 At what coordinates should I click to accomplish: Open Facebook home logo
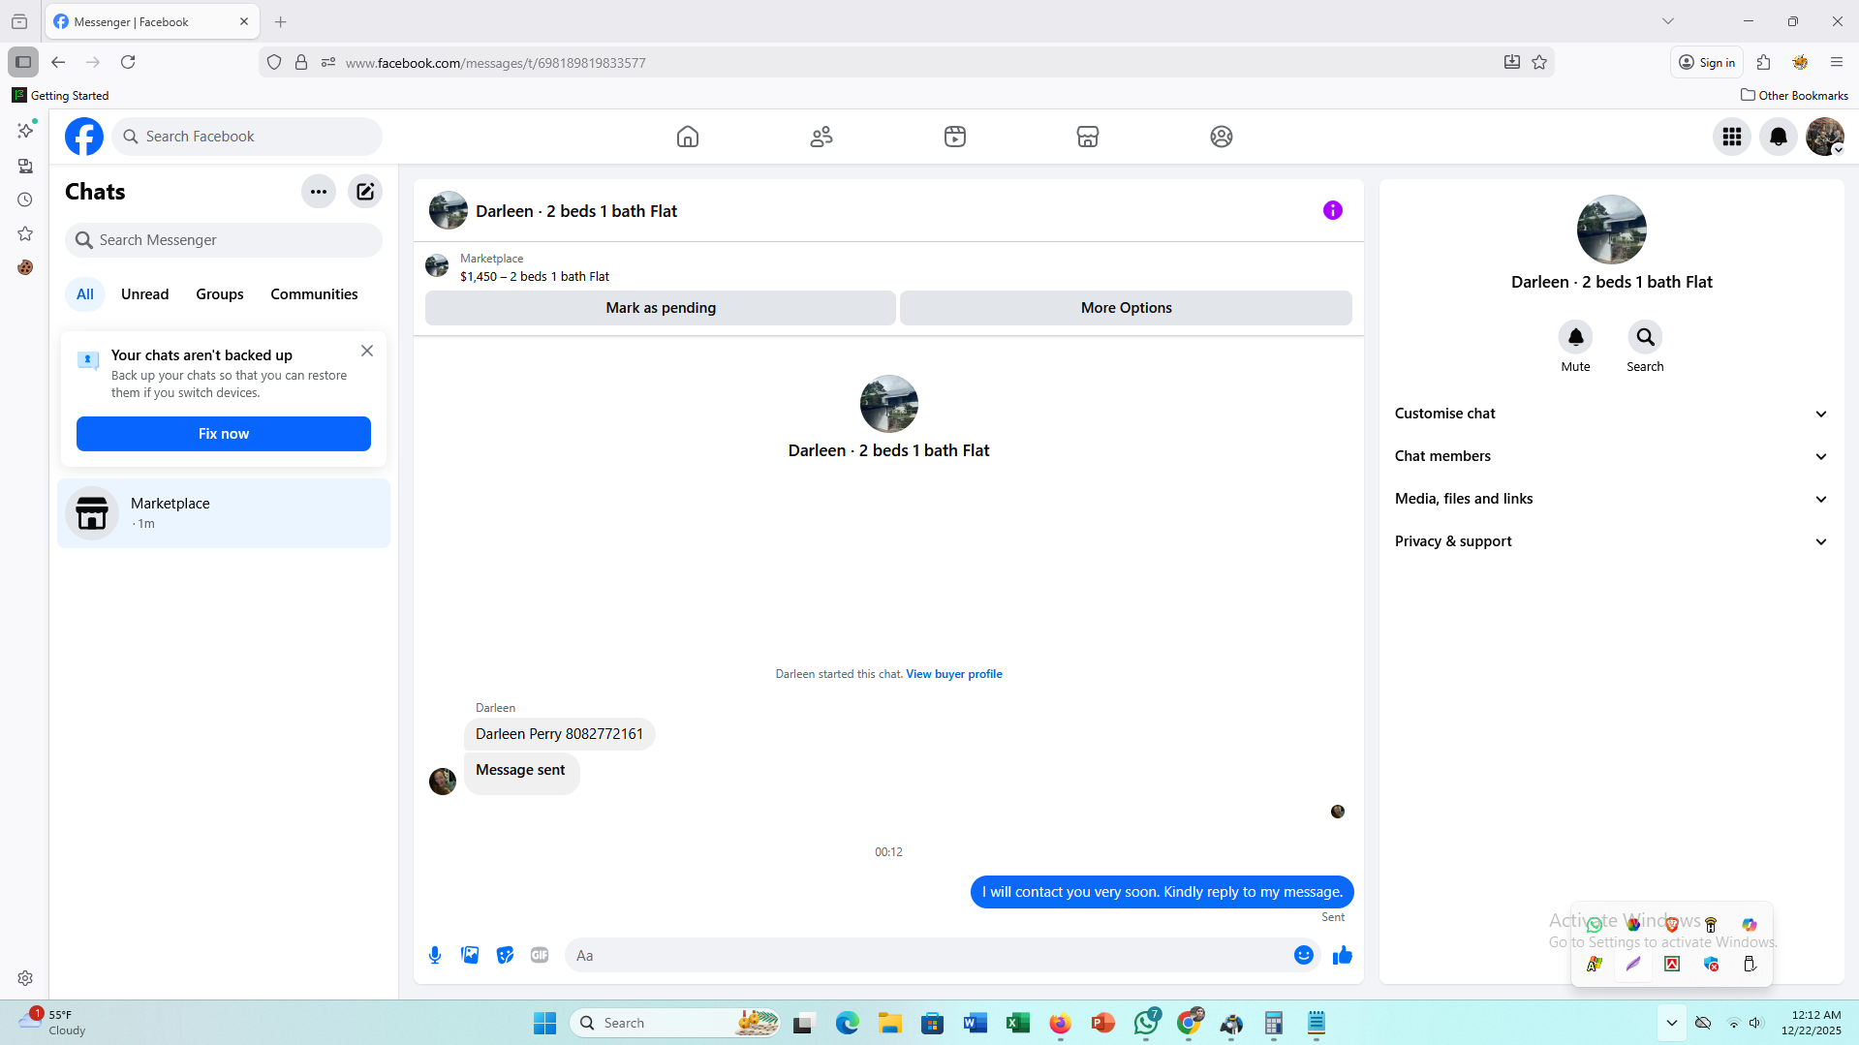click(84, 137)
